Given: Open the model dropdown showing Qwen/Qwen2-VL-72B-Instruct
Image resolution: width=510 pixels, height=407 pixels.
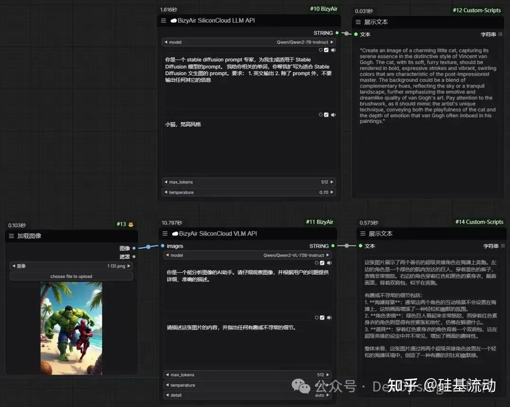Looking at the screenshot, I should tap(247, 255).
